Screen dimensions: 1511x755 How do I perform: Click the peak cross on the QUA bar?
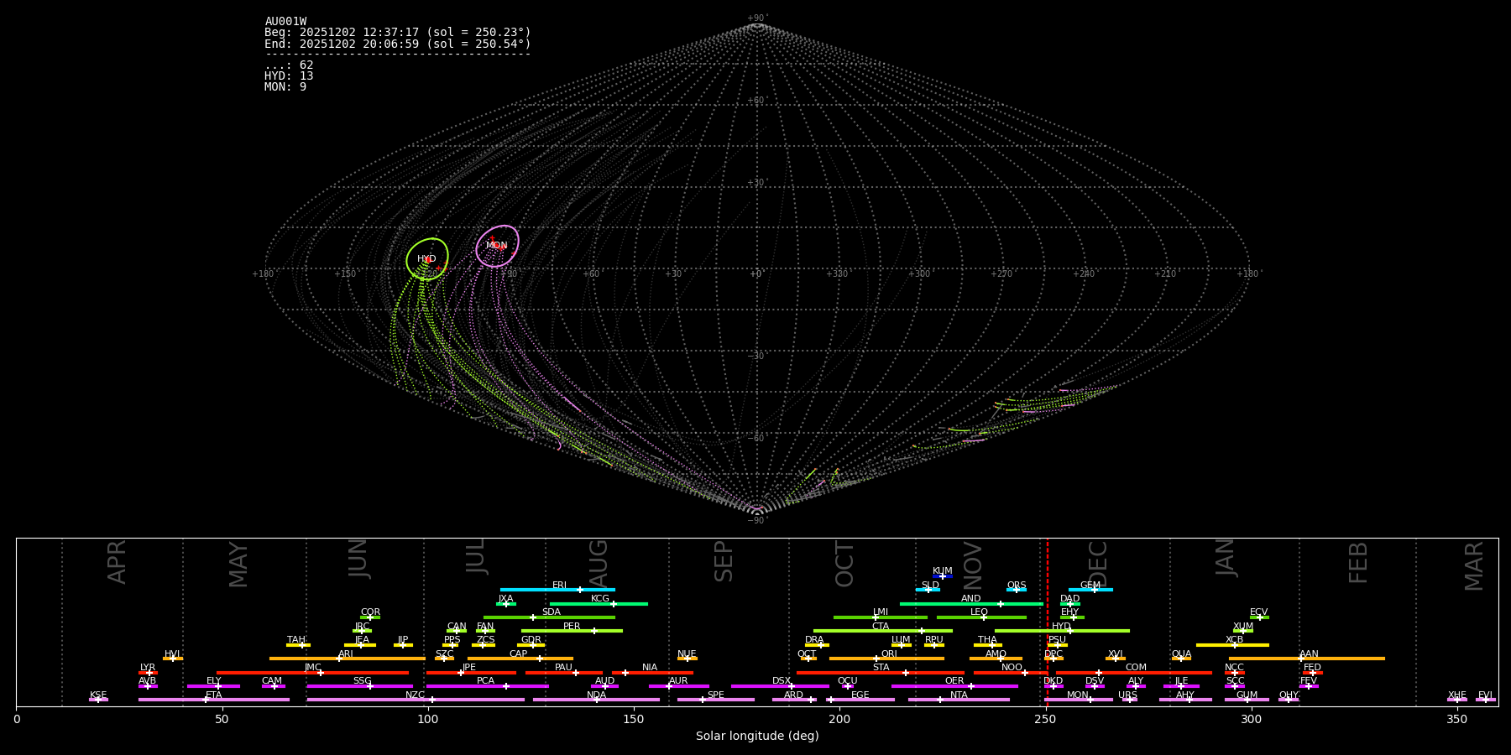pyautogui.click(x=1180, y=659)
